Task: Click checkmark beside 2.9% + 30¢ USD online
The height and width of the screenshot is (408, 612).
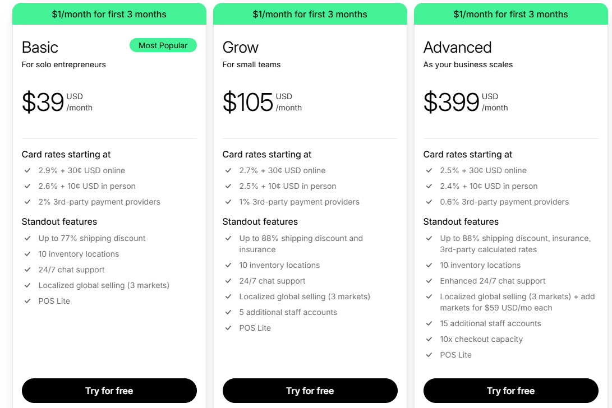Action: [27, 170]
